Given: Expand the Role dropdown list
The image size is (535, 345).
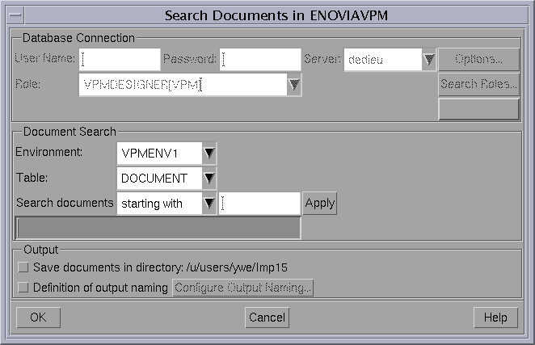Looking at the screenshot, I should 294,84.
